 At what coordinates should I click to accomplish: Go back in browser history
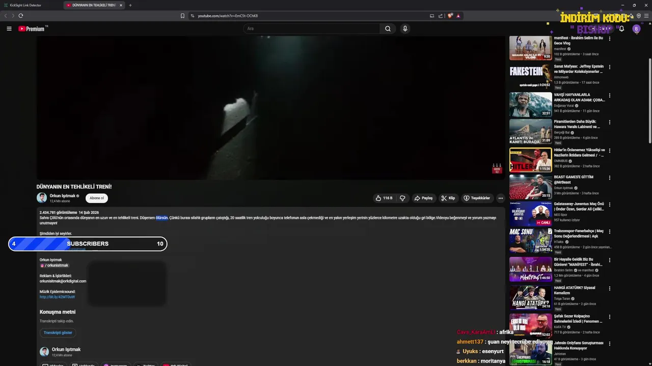pos(6,16)
